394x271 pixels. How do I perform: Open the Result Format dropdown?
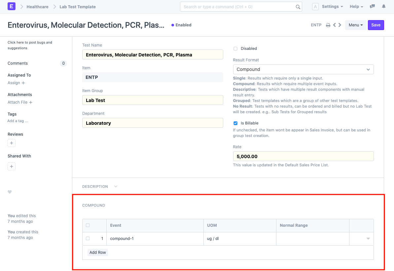coord(303,69)
